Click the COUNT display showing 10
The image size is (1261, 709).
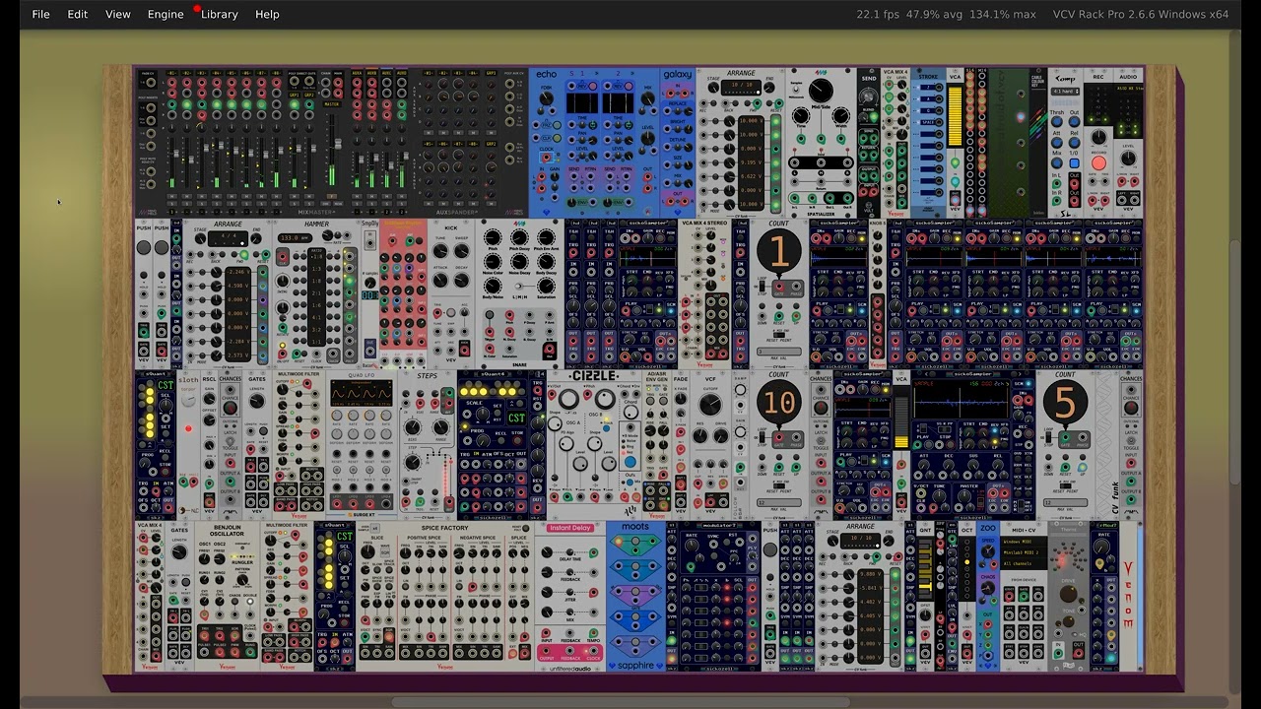(779, 402)
